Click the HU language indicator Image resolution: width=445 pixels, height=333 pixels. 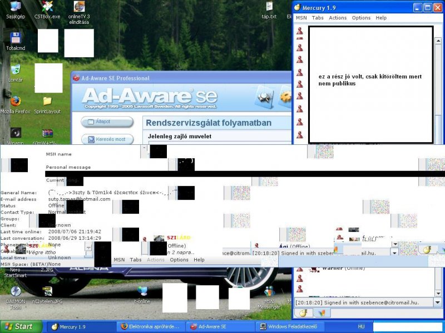(x=361, y=326)
